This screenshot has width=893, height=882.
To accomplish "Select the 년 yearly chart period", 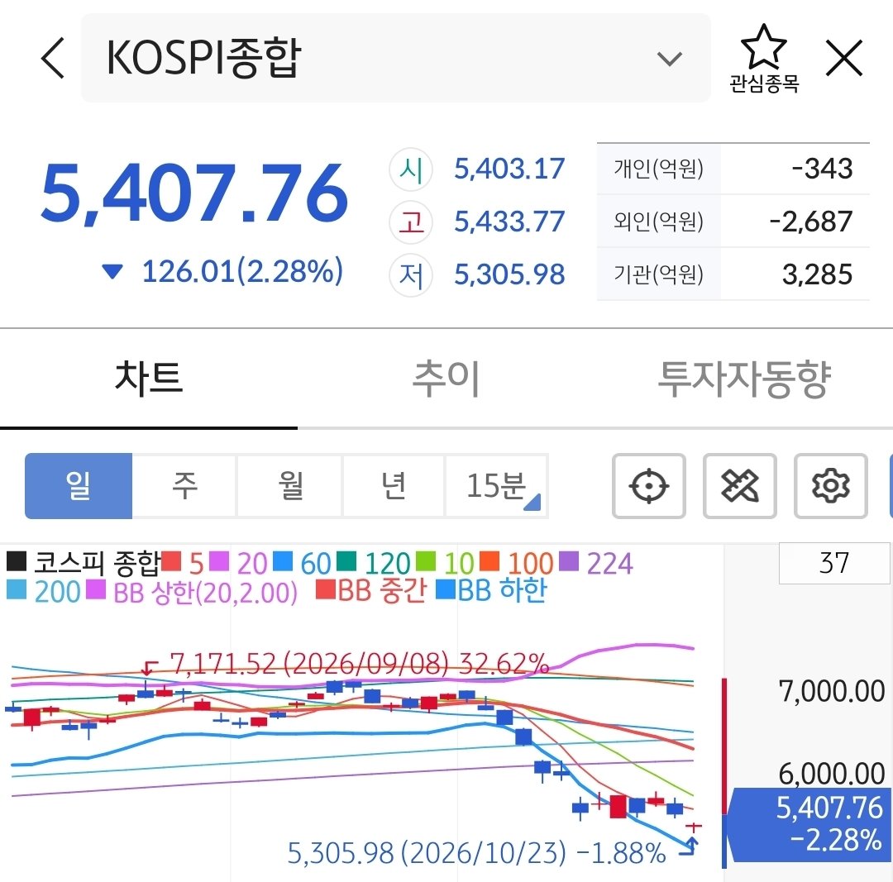I will click(x=394, y=486).
